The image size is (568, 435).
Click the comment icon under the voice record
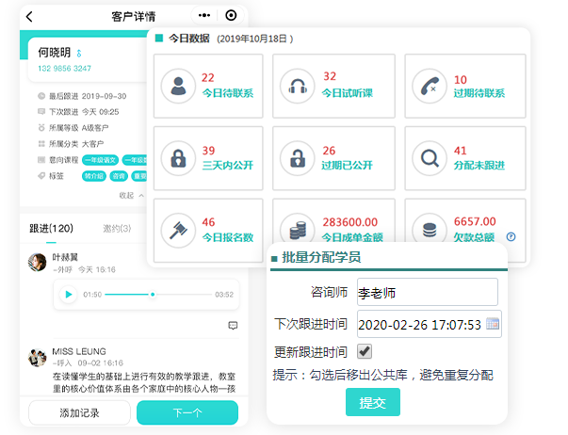[233, 325]
